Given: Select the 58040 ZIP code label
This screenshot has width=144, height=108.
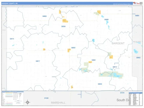Looking at the screenshot, I should [x=63, y=26].
